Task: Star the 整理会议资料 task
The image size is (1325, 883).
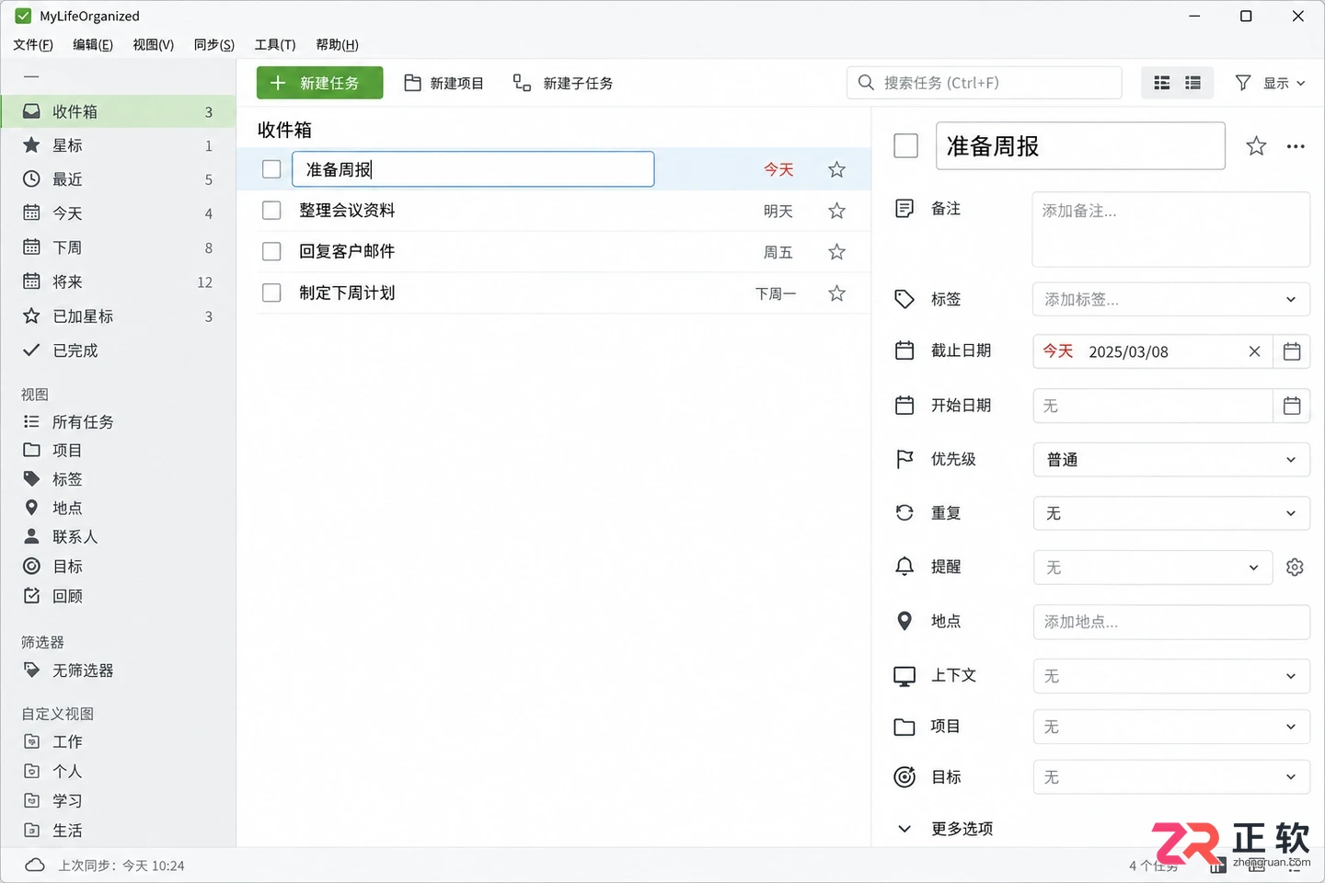Action: tap(836, 211)
